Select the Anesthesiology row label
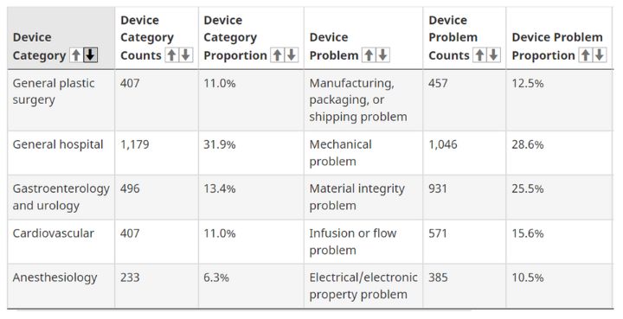The width and height of the screenshot is (623, 319). coord(55,278)
